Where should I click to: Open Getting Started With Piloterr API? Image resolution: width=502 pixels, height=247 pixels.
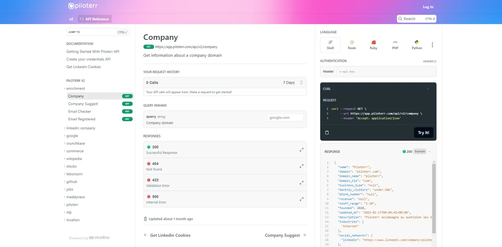point(93,51)
